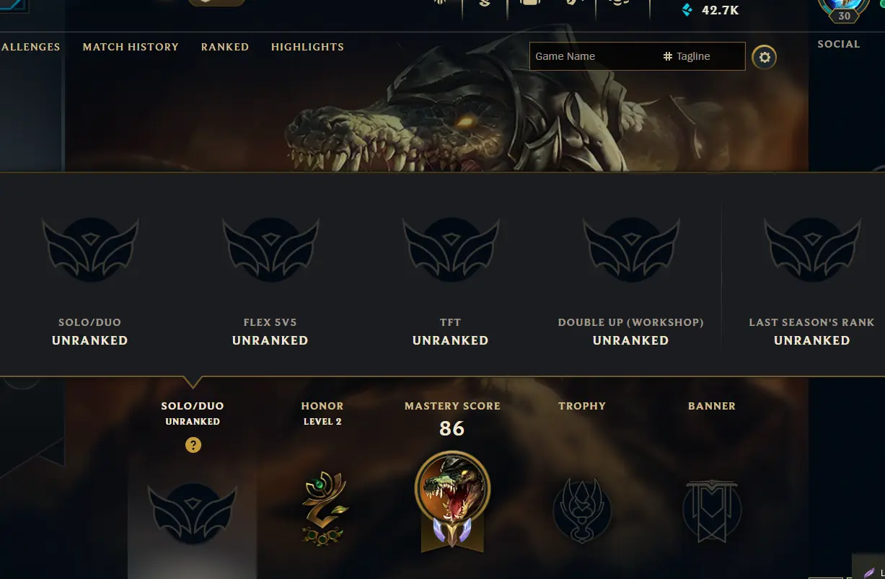View Last Season's Rank emblem

[x=812, y=249]
